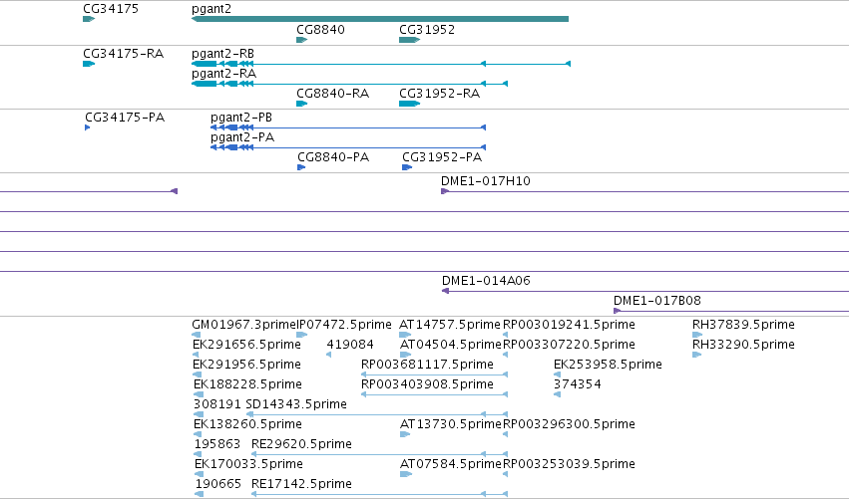This screenshot has height=499, width=849.
Task: Select the RP003019241.5prime EST label
Action: pyautogui.click(x=569, y=325)
